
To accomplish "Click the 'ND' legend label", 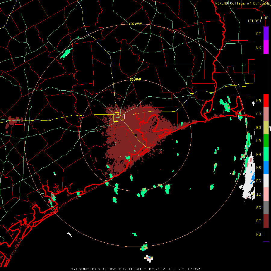I will pos(258,235).
